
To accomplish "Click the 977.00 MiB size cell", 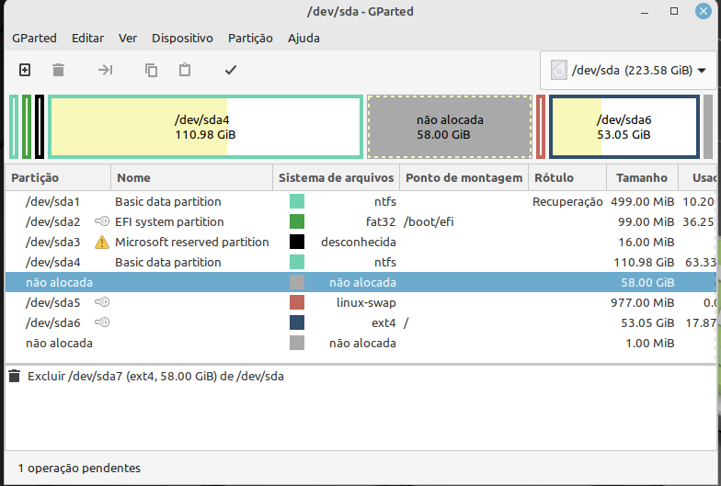I will click(642, 303).
